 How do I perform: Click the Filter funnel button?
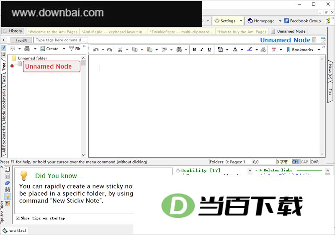pos(75,49)
